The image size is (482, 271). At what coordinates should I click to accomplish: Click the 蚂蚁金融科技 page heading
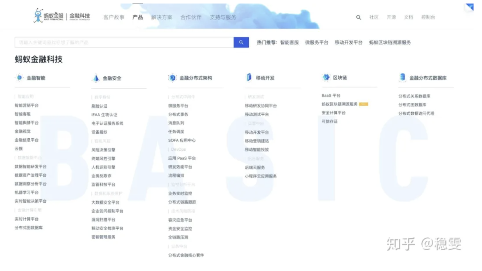point(39,59)
